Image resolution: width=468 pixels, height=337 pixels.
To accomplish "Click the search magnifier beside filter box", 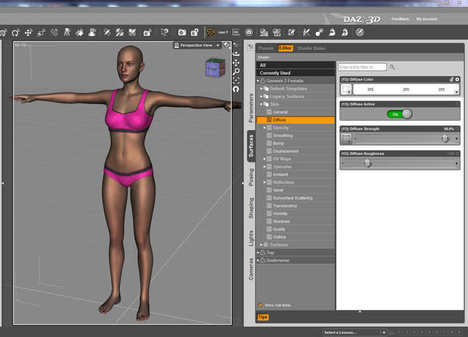I will (392, 67).
